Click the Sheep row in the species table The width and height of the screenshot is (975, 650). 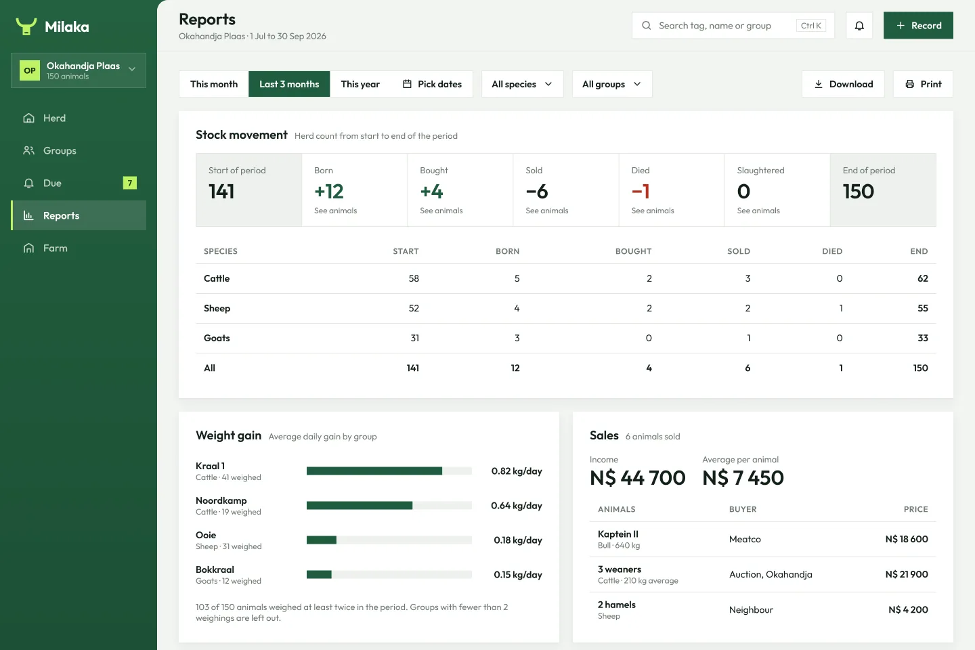click(x=566, y=308)
